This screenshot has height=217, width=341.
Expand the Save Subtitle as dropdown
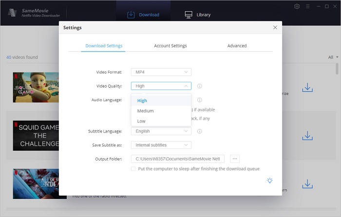click(x=161, y=145)
